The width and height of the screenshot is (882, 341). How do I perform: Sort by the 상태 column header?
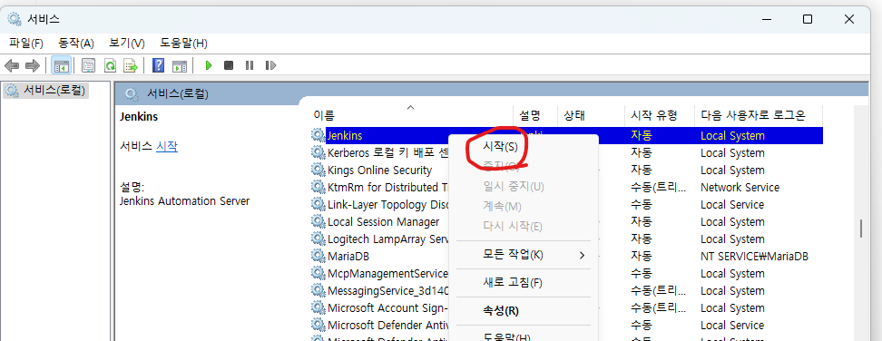592,116
